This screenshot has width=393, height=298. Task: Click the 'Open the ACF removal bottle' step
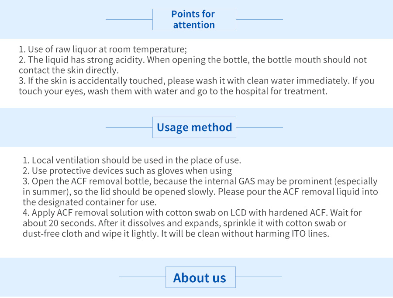[200, 181]
